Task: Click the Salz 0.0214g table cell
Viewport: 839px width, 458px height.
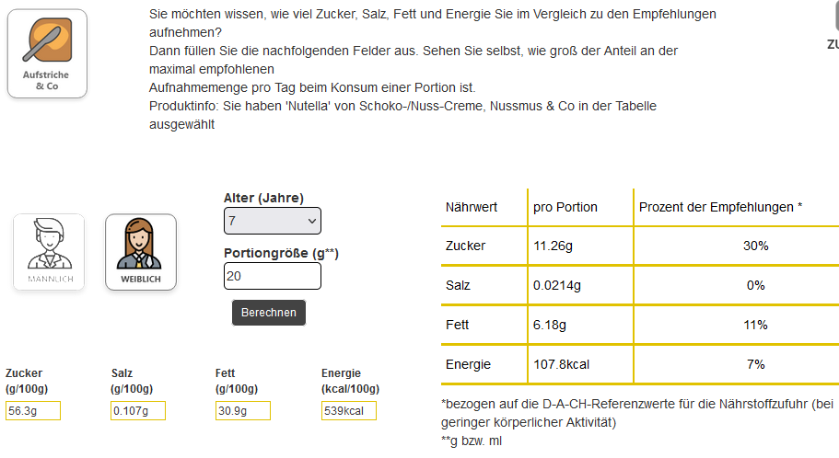Action: click(557, 285)
